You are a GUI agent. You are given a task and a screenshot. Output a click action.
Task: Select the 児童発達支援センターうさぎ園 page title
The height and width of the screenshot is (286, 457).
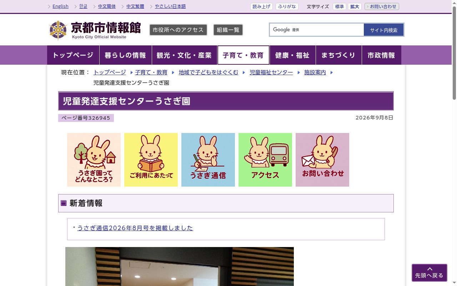pyautogui.click(x=127, y=101)
